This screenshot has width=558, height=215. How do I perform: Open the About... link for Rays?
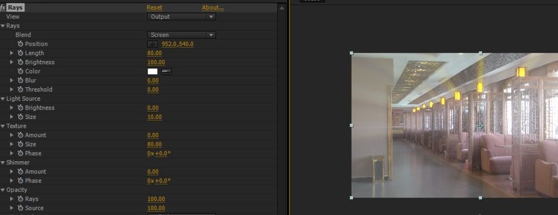[213, 7]
